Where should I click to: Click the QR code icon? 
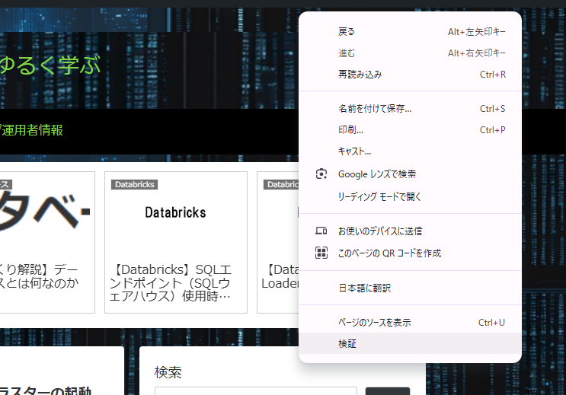(x=321, y=253)
